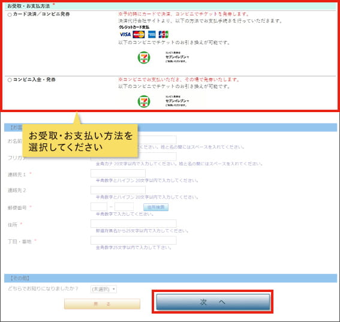Click the セブンイレブン text under card payment
Image resolution: width=340 pixels, height=322 pixels.
pos(177,57)
